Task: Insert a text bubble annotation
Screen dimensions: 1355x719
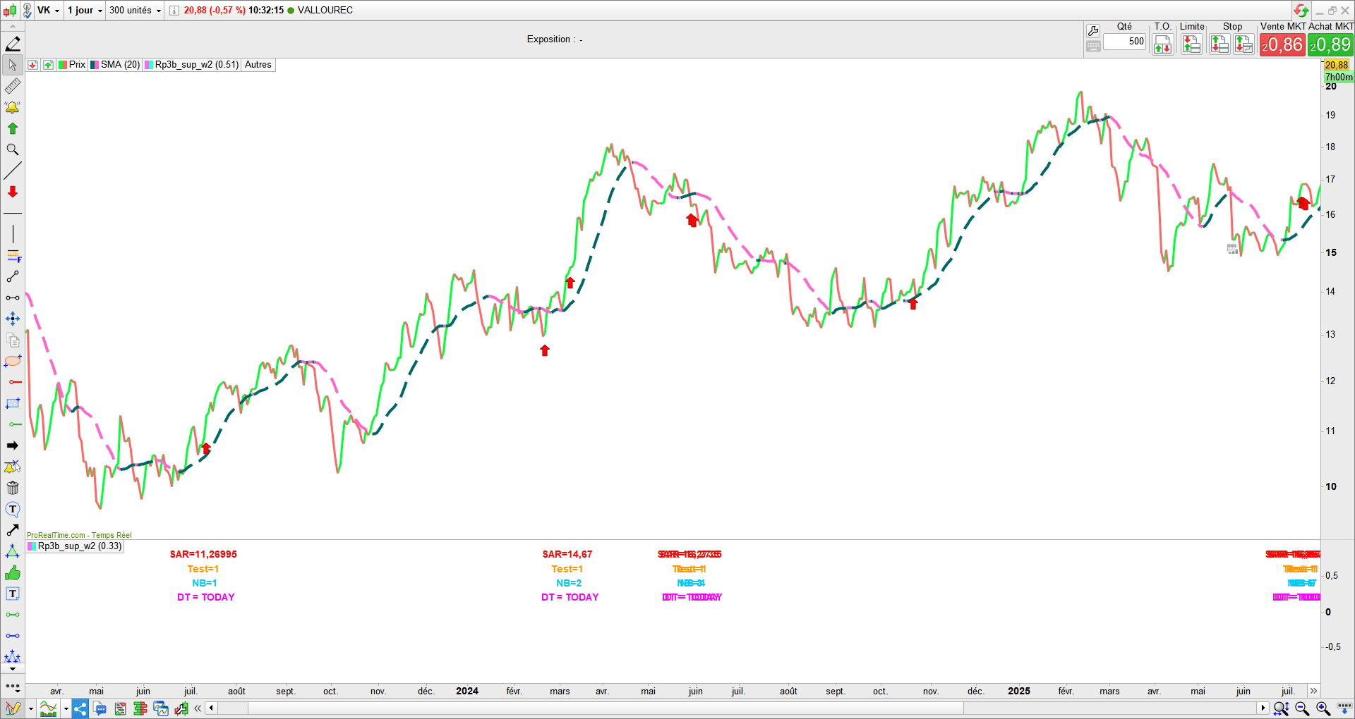Action: click(x=13, y=509)
